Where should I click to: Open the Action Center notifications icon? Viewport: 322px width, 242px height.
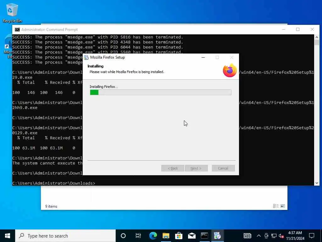click(312, 236)
